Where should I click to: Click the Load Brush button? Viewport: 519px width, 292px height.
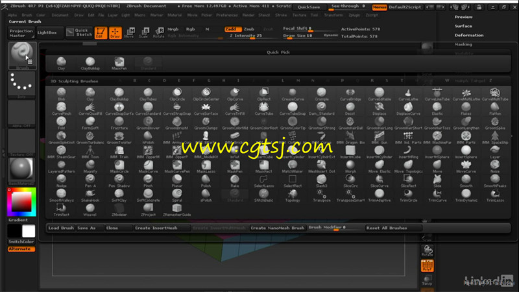click(x=61, y=228)
